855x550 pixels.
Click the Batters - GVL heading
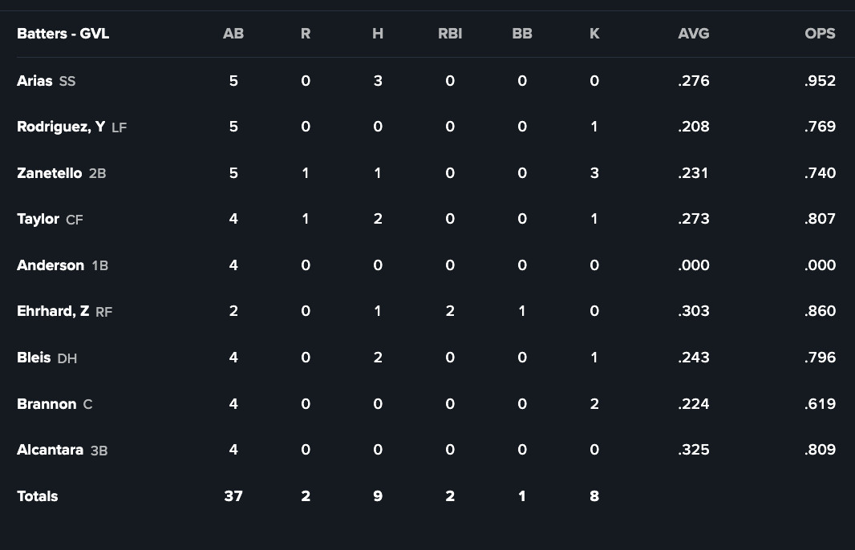click(63, 34)
